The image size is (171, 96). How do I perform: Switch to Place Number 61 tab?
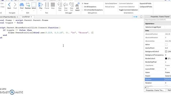point(8,17)
